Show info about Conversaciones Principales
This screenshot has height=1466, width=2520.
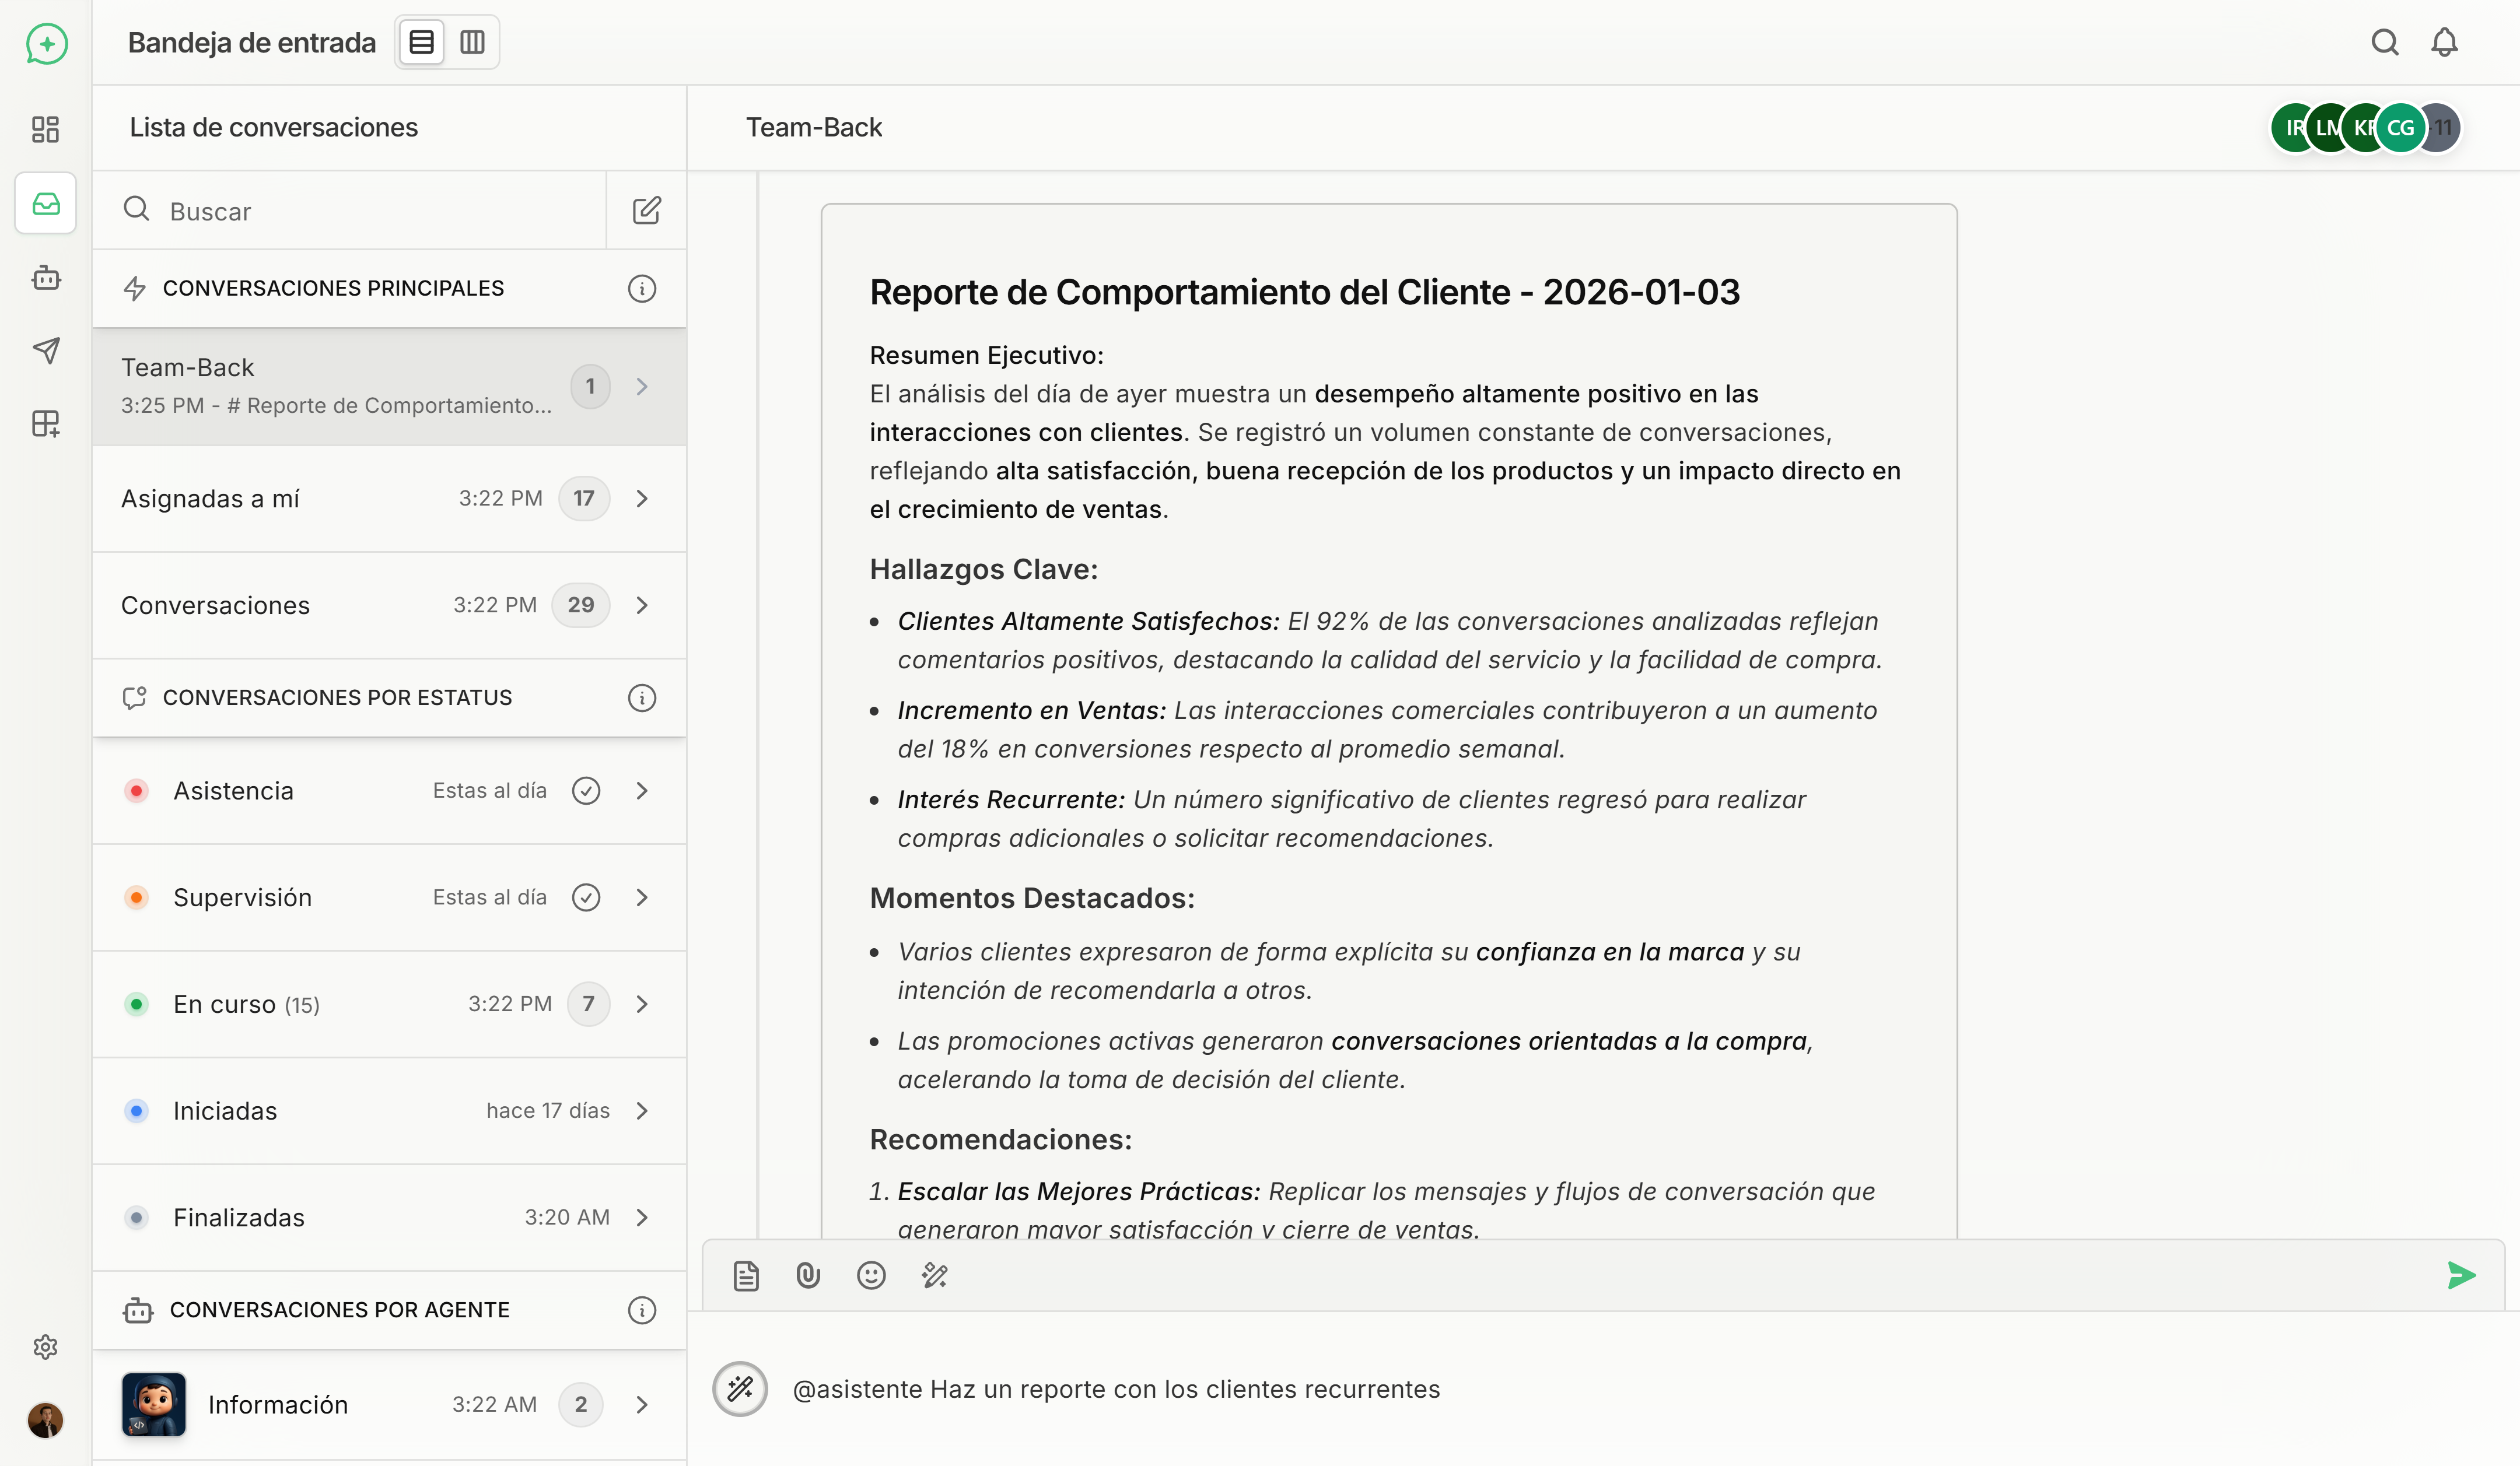coord(642,288)
